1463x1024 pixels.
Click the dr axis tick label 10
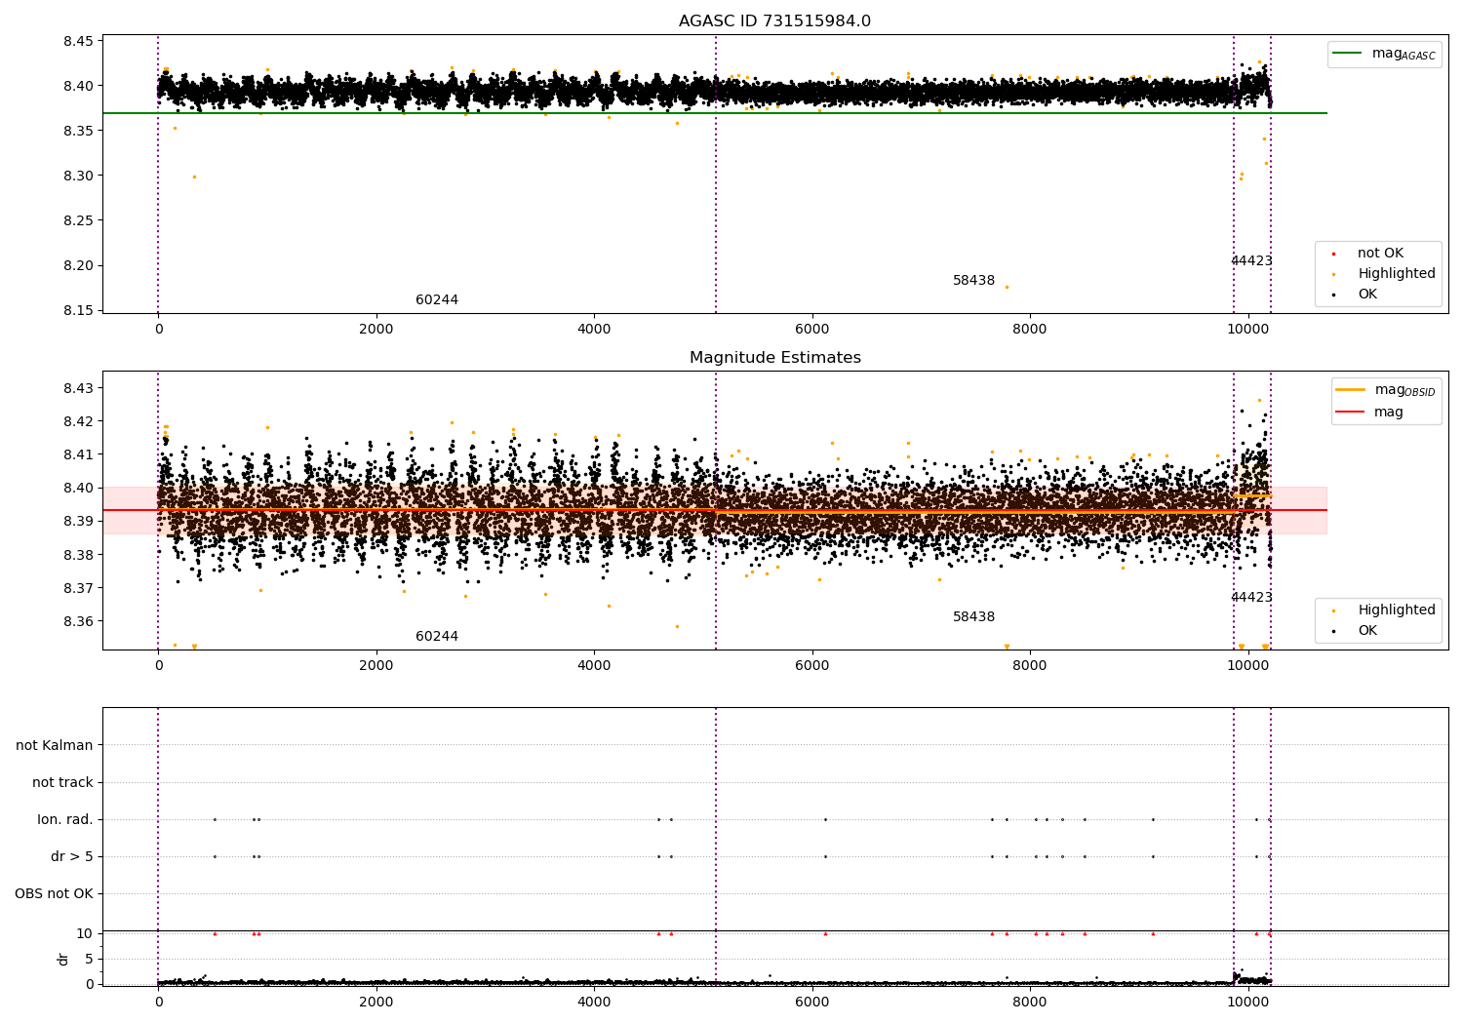click(85, 933)
